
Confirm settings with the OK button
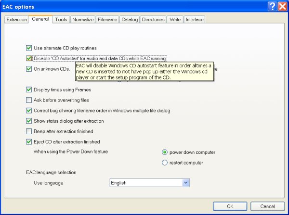pos(230,206)
